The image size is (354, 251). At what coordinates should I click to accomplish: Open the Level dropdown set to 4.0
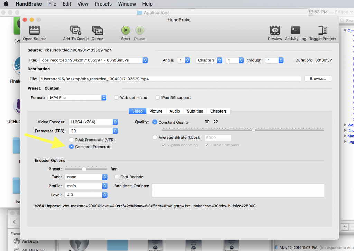[86, 195]
